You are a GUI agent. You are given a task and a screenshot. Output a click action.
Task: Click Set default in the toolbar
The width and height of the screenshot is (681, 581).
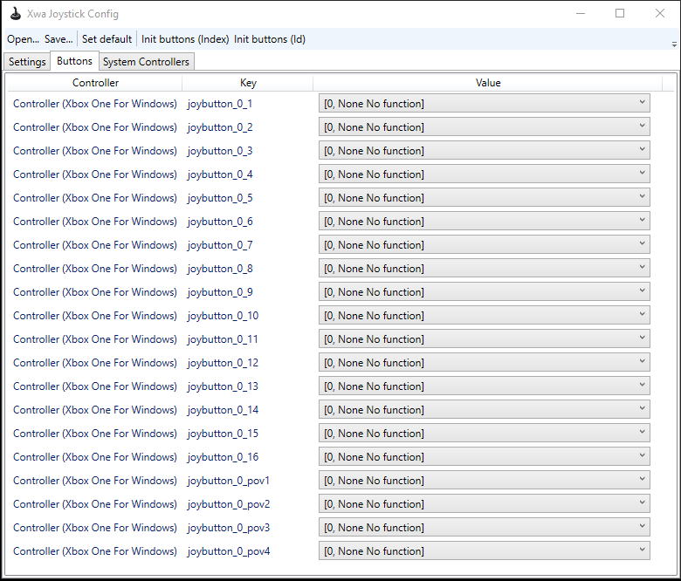pyautogui.click(x=107, y=39)
